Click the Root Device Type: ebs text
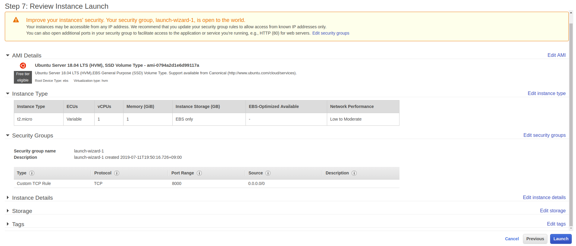 pyautogui.click(x=52, y=81)
